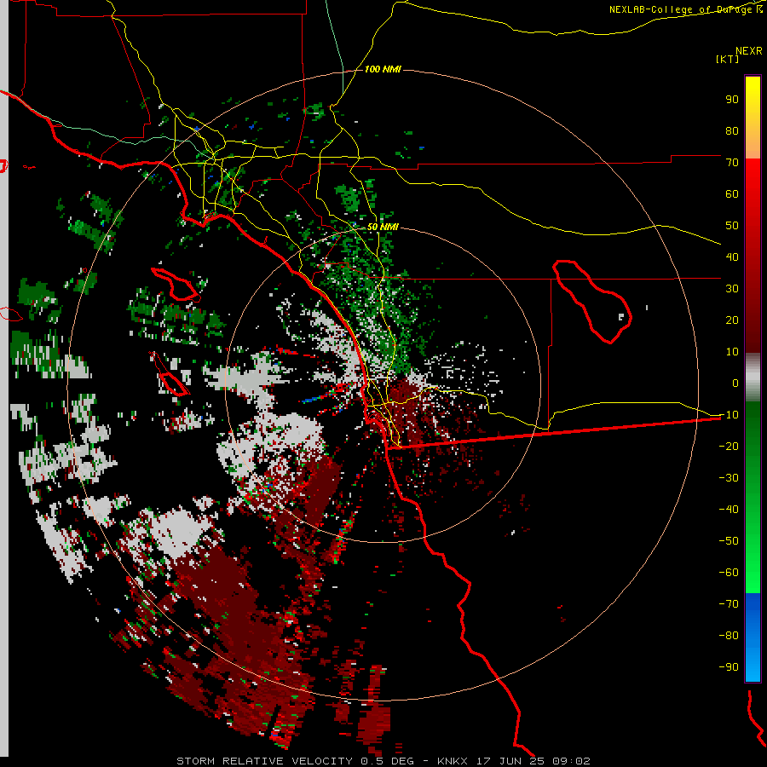The height and width of the screenshot is (767, 767).
Task: Click the 10 value on the velocity scale
Action: point(732,352)
